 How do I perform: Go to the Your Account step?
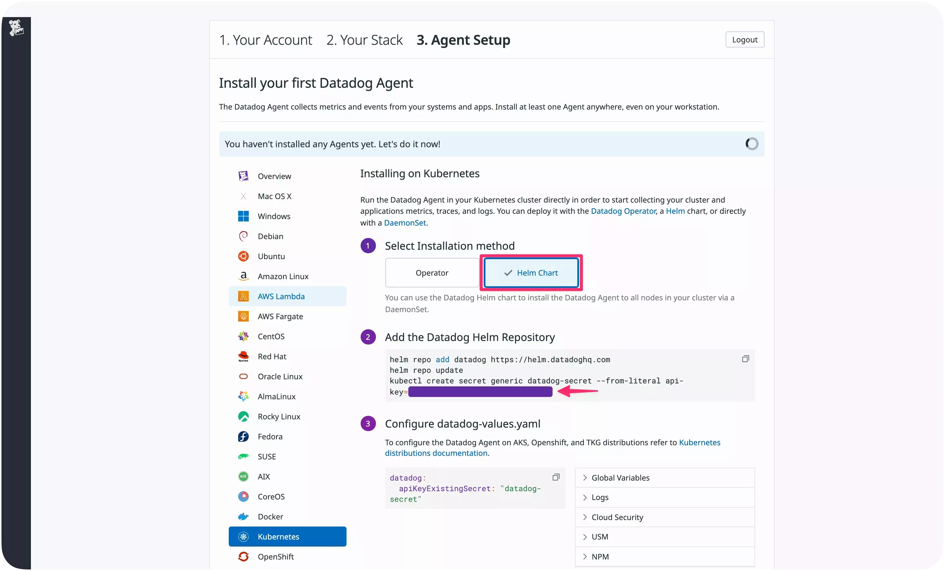(266, 39)
